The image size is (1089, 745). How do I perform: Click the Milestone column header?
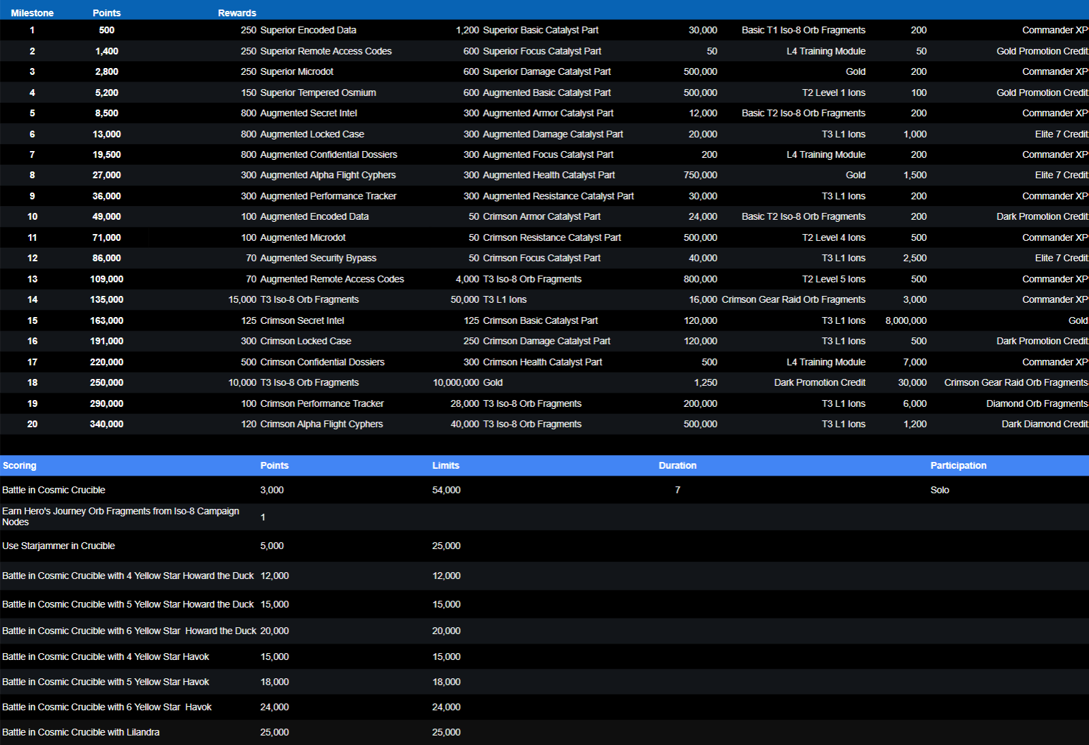point(32,13)
